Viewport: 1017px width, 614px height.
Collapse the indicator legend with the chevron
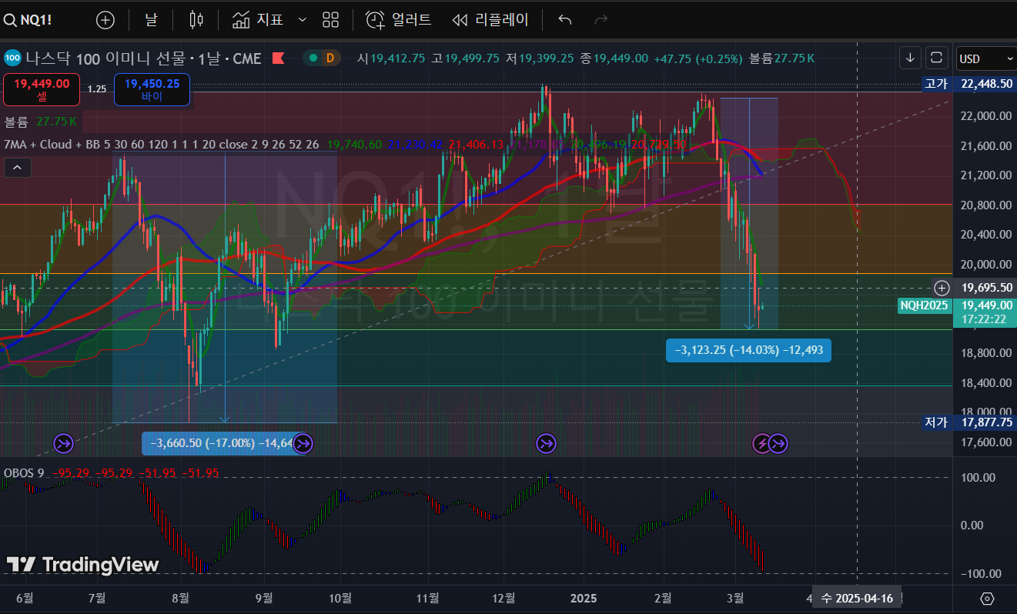point(18,167)
